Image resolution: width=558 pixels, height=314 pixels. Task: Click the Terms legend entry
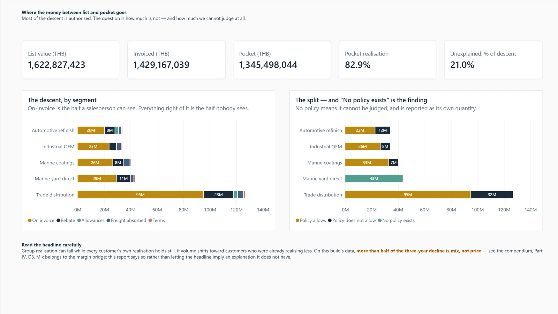click(157, 220)
